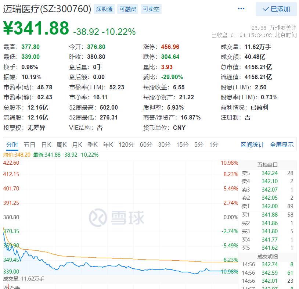
Task: Open the 月K chart tab
Action: [x=77, y=144]
